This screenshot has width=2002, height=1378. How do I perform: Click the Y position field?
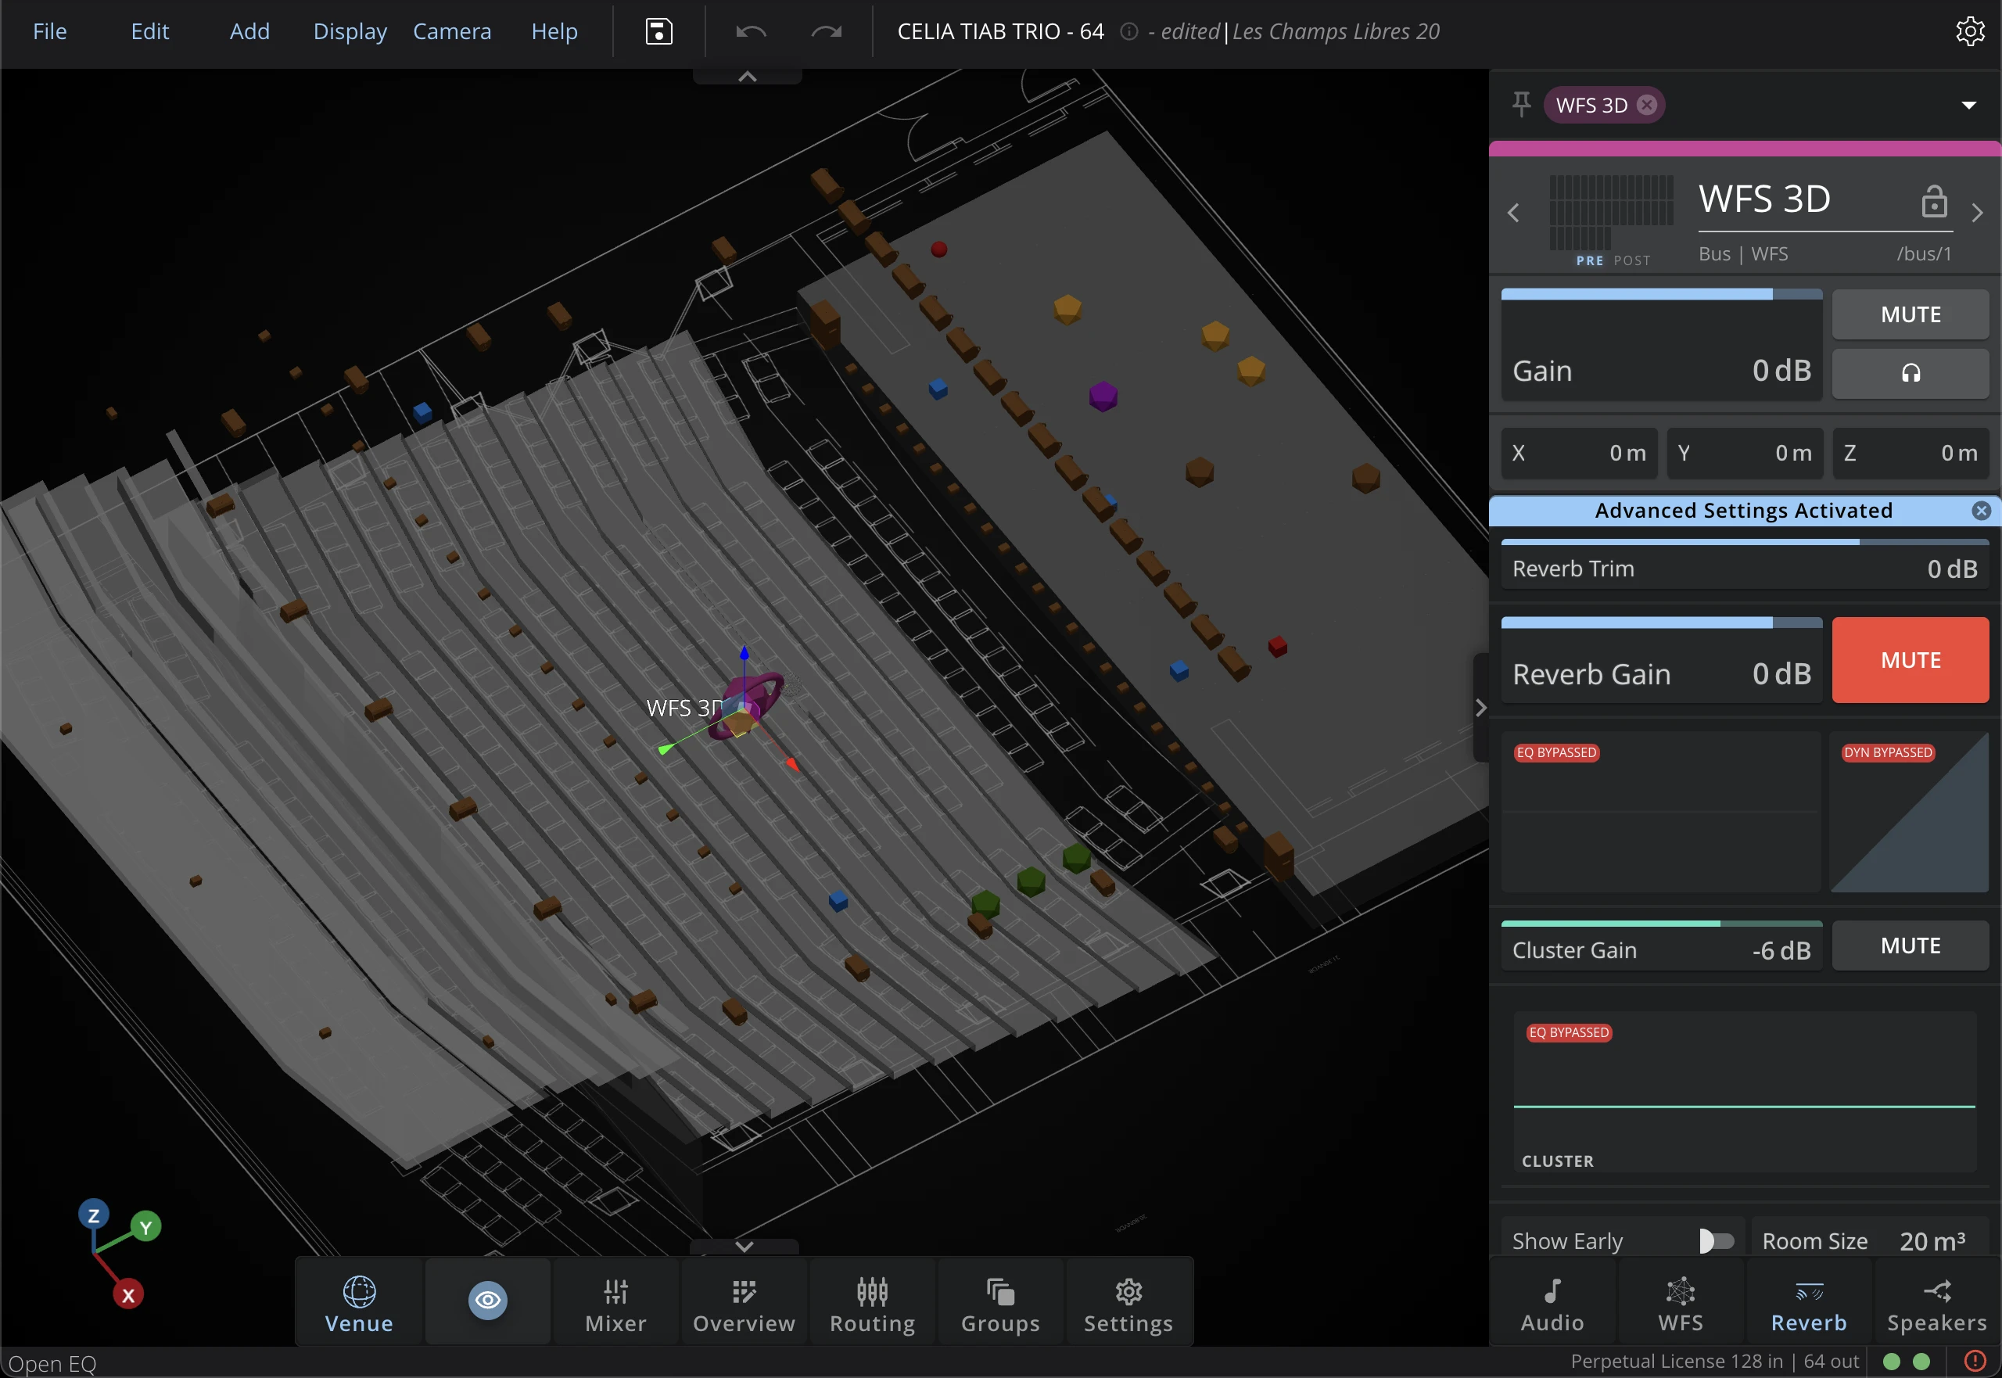[x=1745, y=454]
